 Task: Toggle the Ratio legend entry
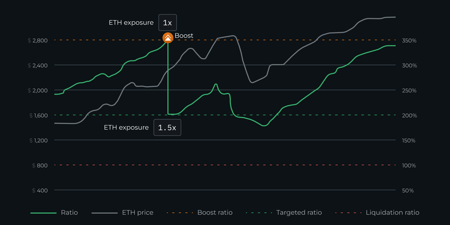pyautogui.click(x=69, y=212)
